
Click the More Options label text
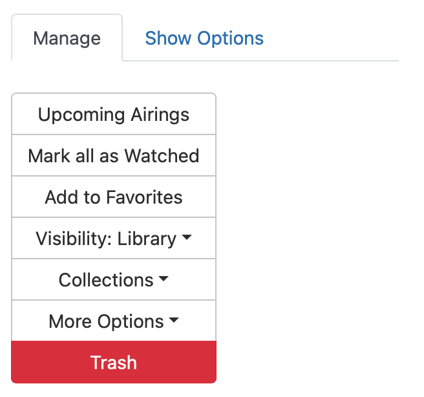tap(106, 321)
